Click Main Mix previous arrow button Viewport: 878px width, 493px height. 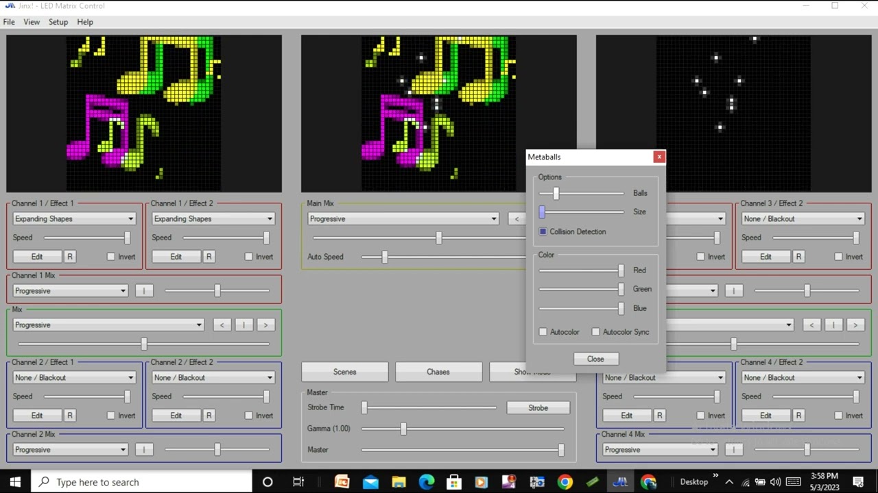[x=517, y=219]
